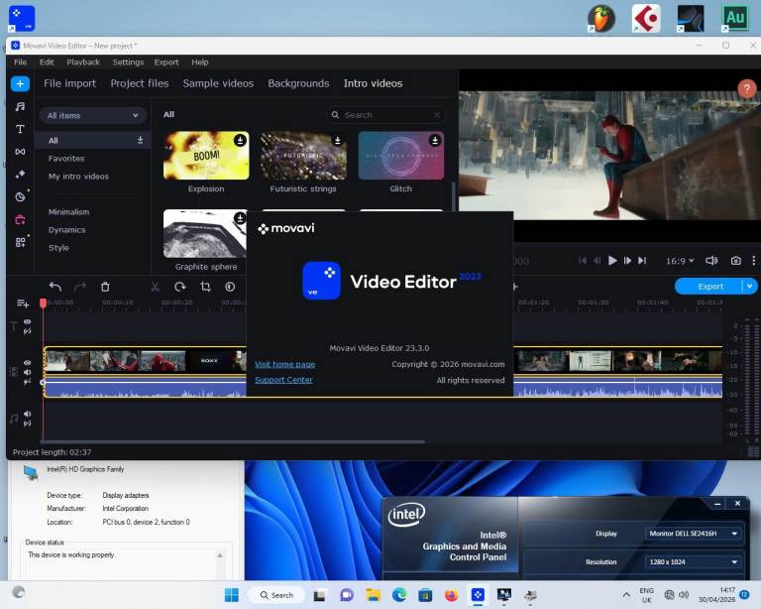Take a snapshot with the camera icon
This screenshot has height=609, width=761.
point(735,261)
